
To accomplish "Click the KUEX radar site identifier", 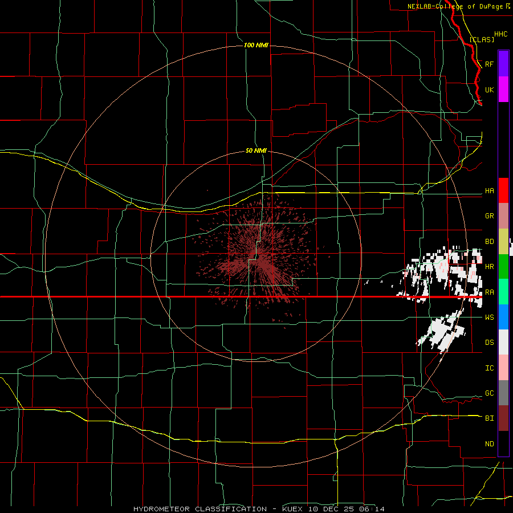I will (x=294, y=509).
